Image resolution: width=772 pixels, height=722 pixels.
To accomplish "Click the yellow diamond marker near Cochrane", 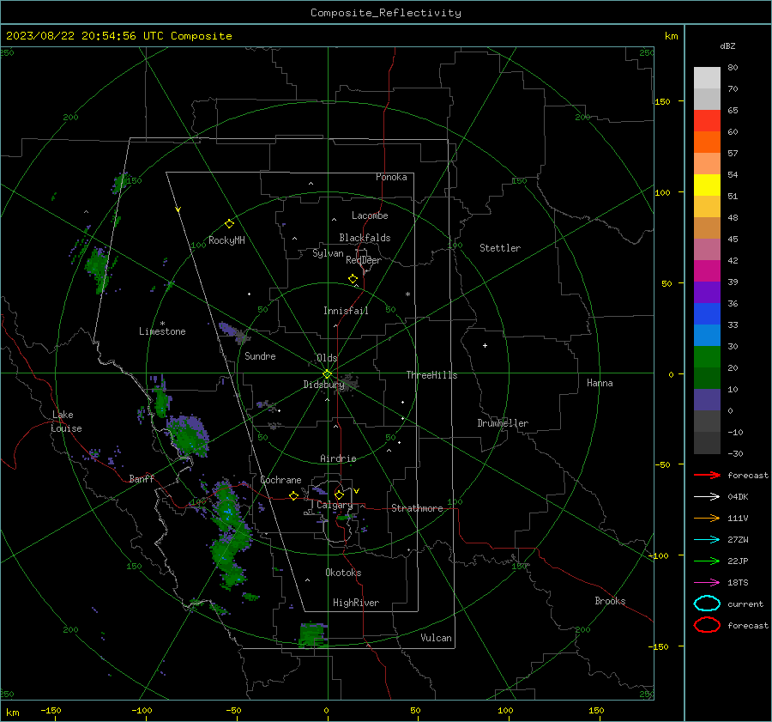I will 293,496.
